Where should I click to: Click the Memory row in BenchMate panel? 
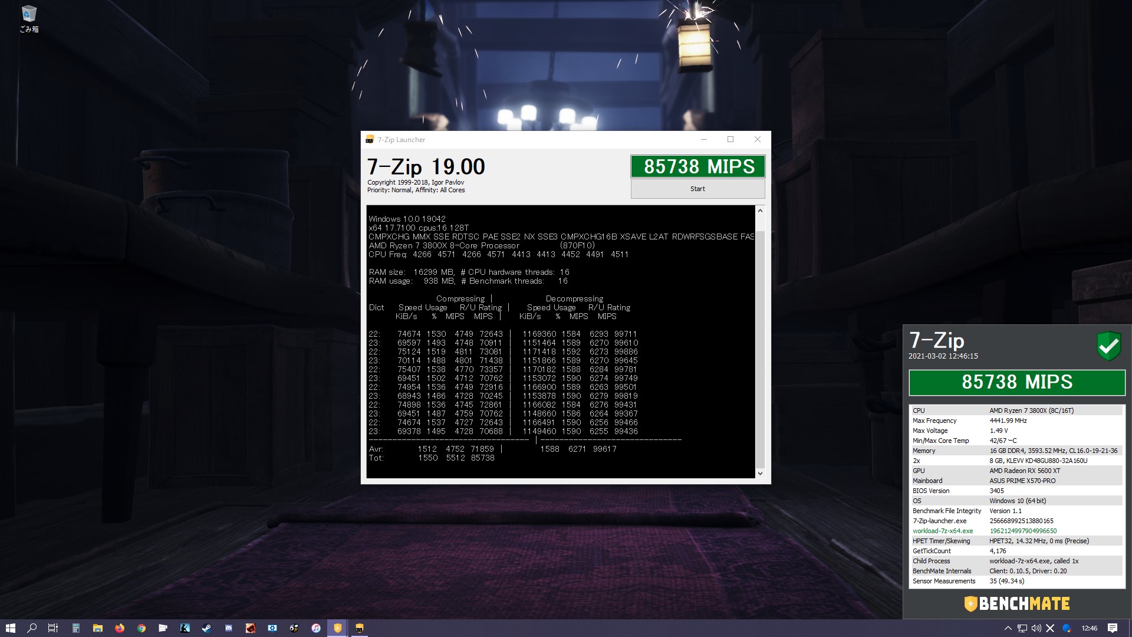tap(1016, 451)
